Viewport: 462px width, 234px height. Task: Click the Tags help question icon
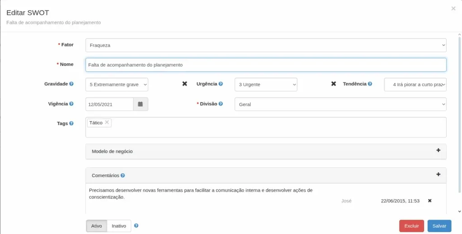tap(71, 124)
